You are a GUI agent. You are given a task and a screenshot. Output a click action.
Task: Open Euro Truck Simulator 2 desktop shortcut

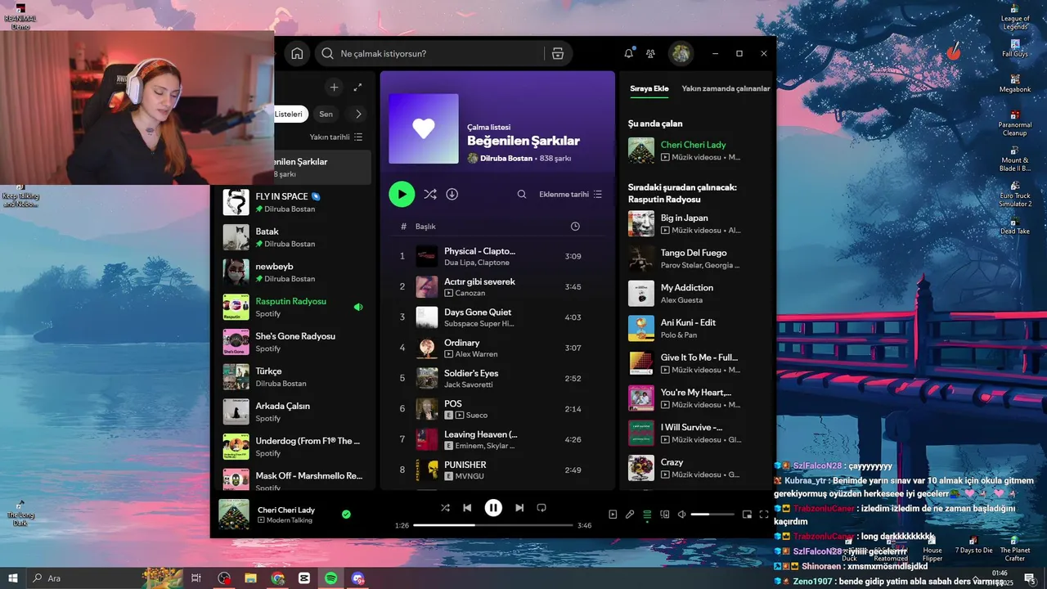1015,195
